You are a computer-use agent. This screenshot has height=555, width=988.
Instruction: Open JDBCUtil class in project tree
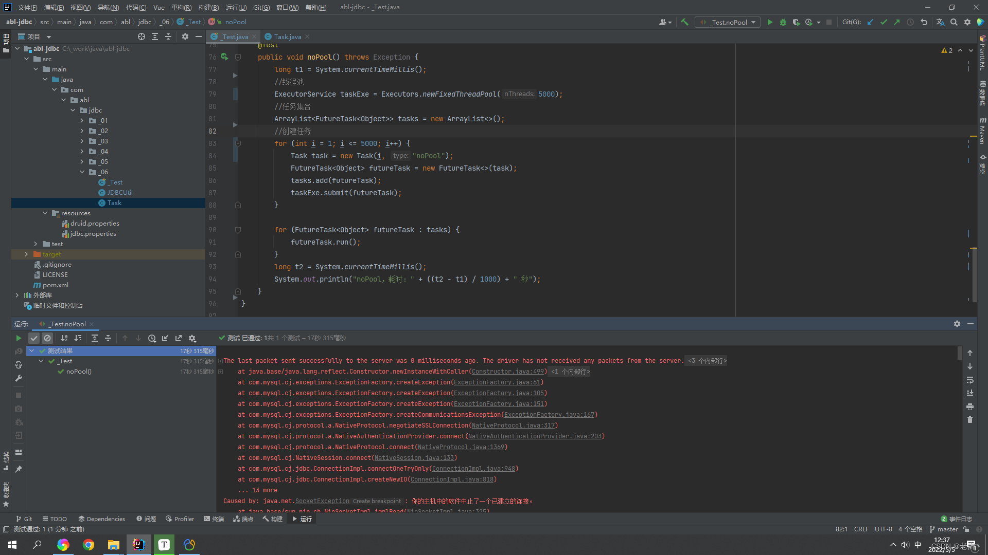[120, 192]
